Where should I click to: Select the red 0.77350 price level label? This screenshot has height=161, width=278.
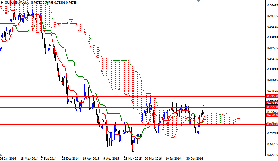coord(272,102)
